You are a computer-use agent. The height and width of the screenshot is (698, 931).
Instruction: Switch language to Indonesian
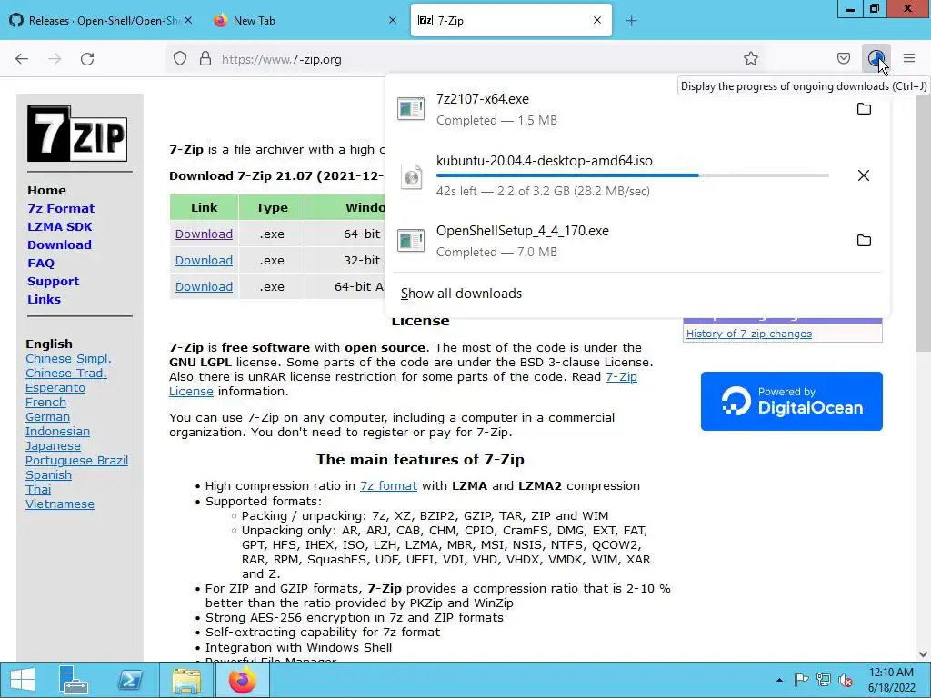pyautogui.click(x=57, y=431)
